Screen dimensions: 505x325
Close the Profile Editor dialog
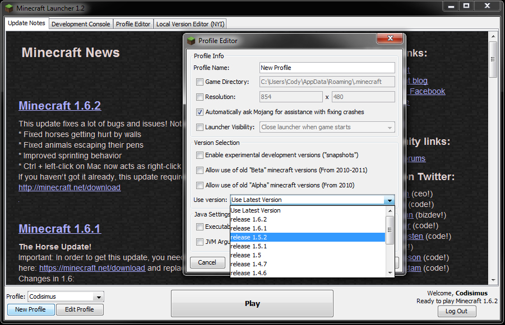[x=390, y=38]
